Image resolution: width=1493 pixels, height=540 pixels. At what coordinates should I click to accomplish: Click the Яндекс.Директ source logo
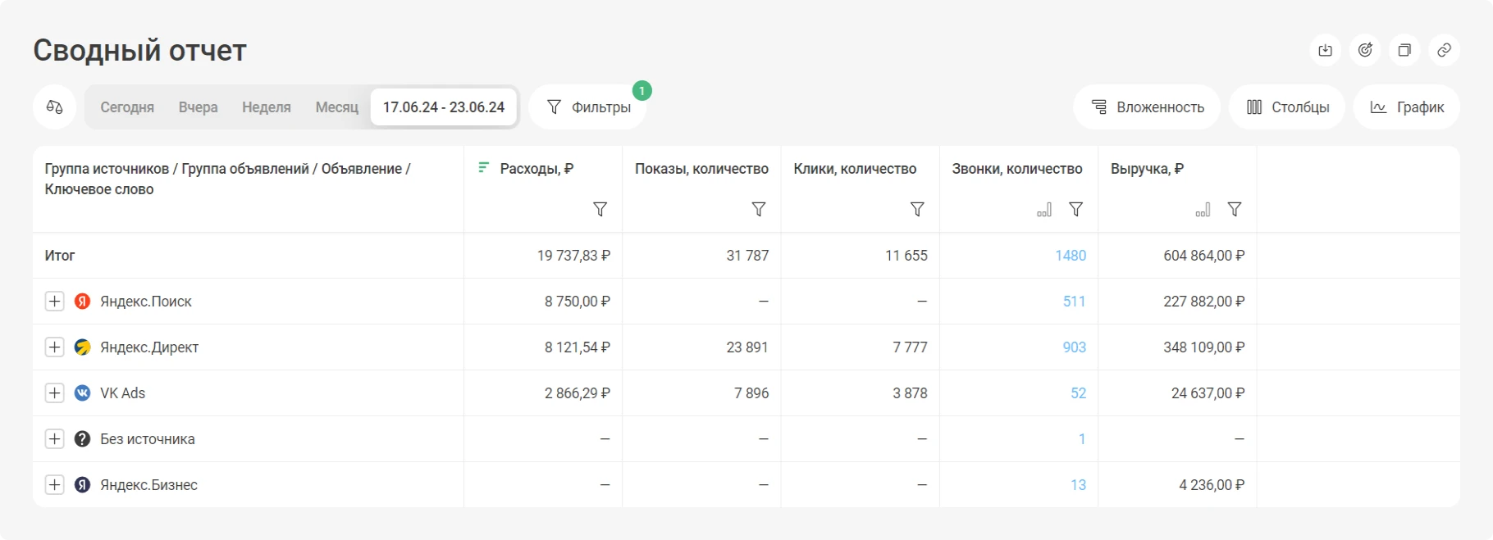click(82, 347)
